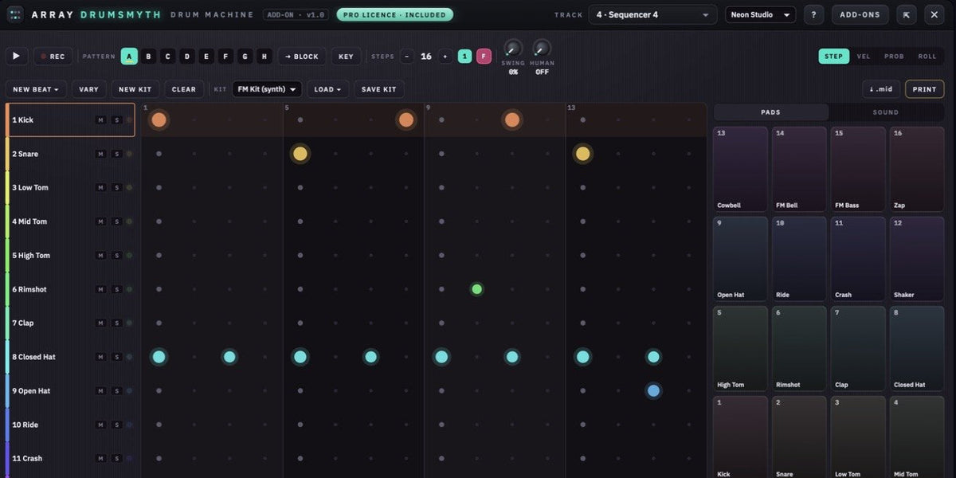This screenshot has height=478, width=956.
Task: Click the NEW KIT button
Action: [x=135, y=89]
